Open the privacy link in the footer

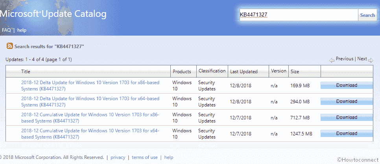[x=118, y=157]
